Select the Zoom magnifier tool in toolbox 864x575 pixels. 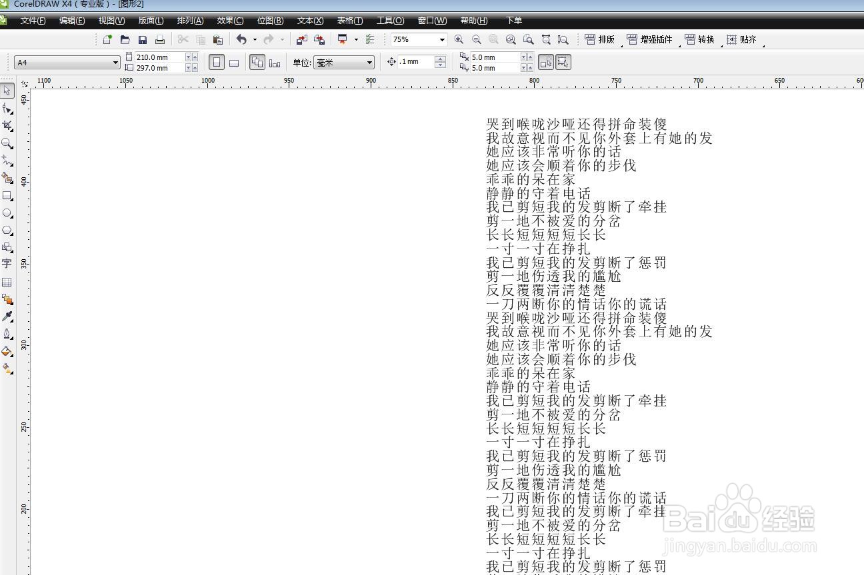coord(7,143)
